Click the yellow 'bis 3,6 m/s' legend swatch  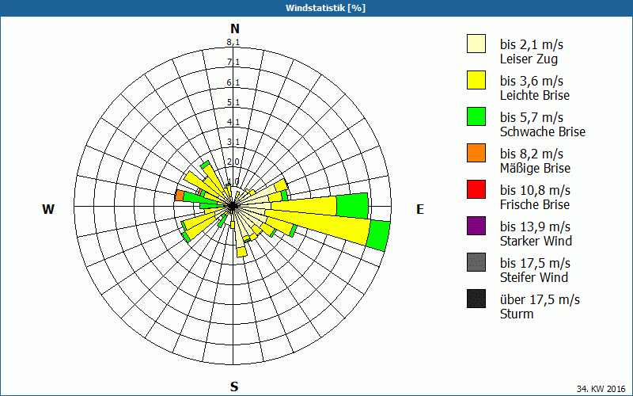(476, 80)
